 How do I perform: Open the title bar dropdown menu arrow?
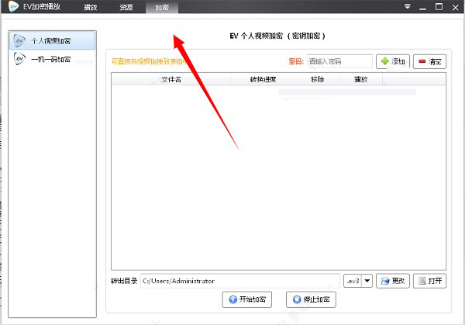click(x=408, y=6)
